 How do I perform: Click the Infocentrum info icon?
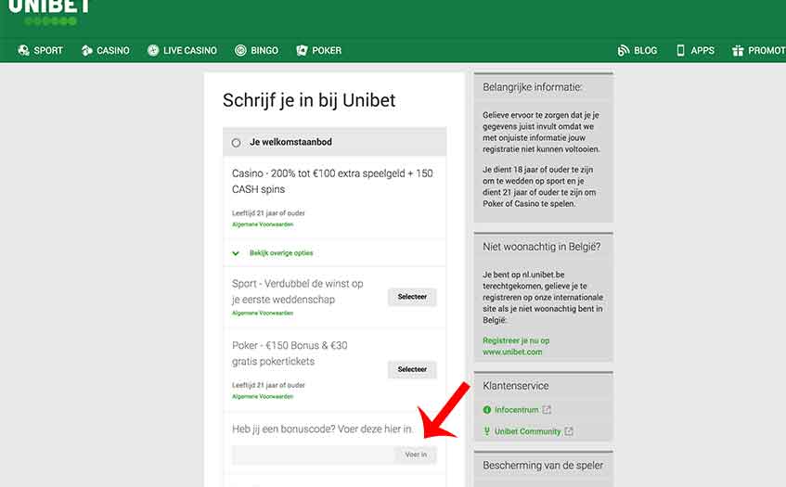coord(487,410)
